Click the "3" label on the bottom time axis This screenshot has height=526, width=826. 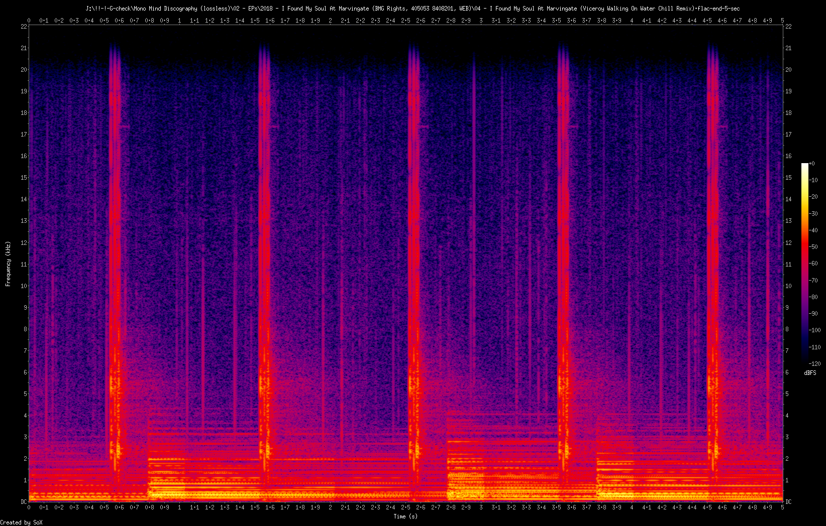pos(481,507)
